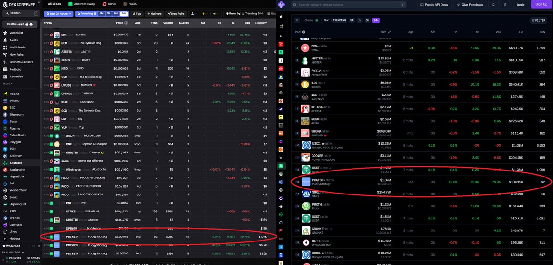This screenshot has height=265, width=553.
Task: Open the profile filter dropdown
Action: (194, 13)
